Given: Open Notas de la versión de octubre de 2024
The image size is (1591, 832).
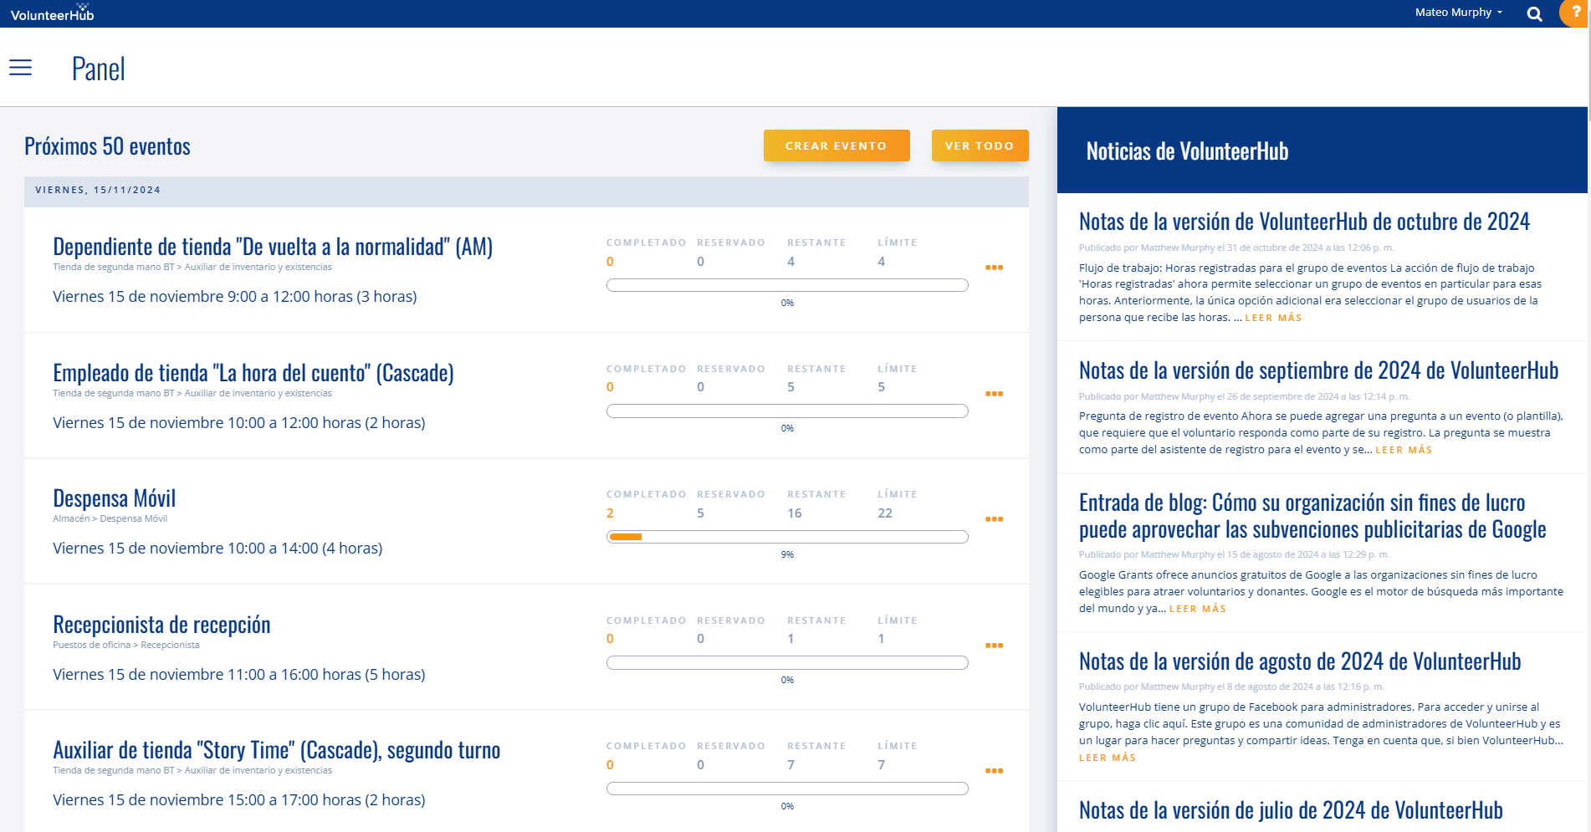Looking at the screenshot, I should coord(1304,222).
